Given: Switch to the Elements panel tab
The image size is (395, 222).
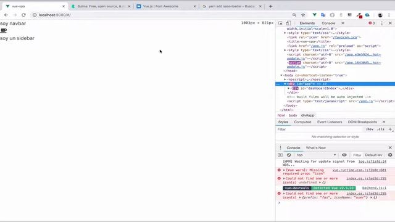Looking at the screenshot, I should click(307, 23).
